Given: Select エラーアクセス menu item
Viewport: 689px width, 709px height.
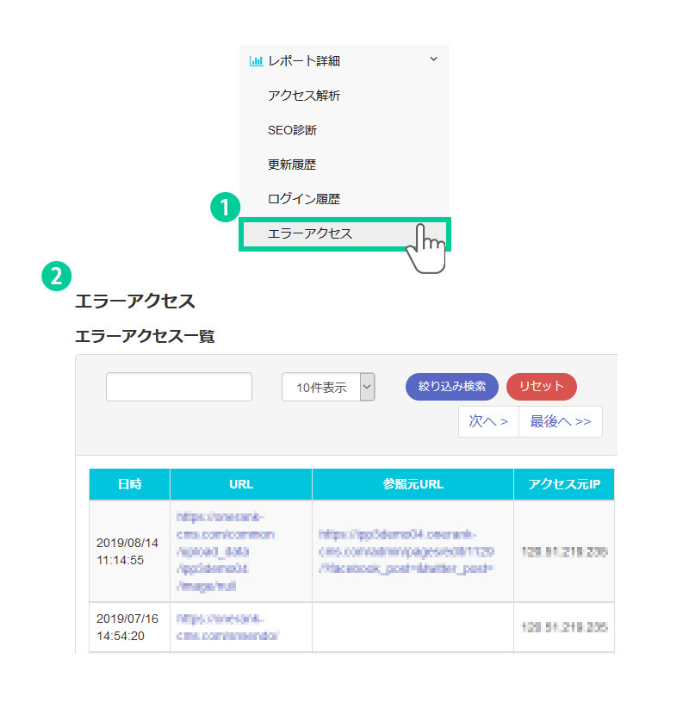Looking at the screenshot, I should 310,233.
